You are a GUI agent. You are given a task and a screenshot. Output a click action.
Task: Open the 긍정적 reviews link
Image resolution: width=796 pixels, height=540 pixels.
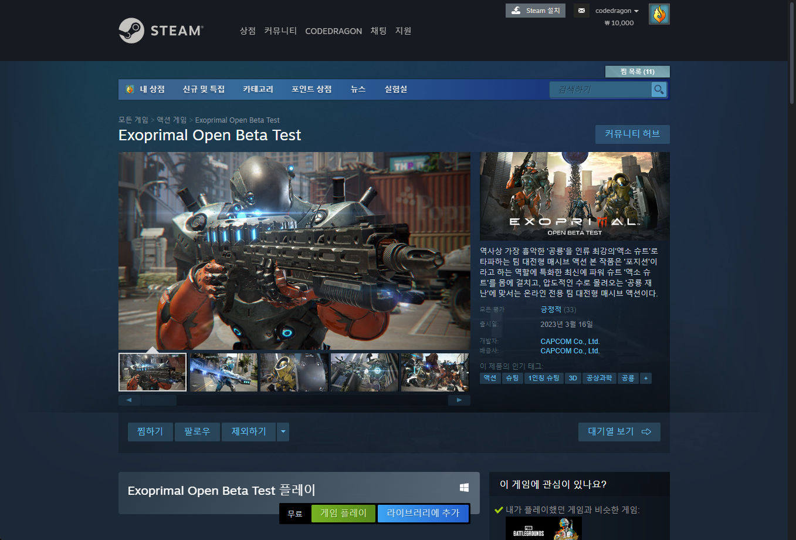(x=551, y=309)
